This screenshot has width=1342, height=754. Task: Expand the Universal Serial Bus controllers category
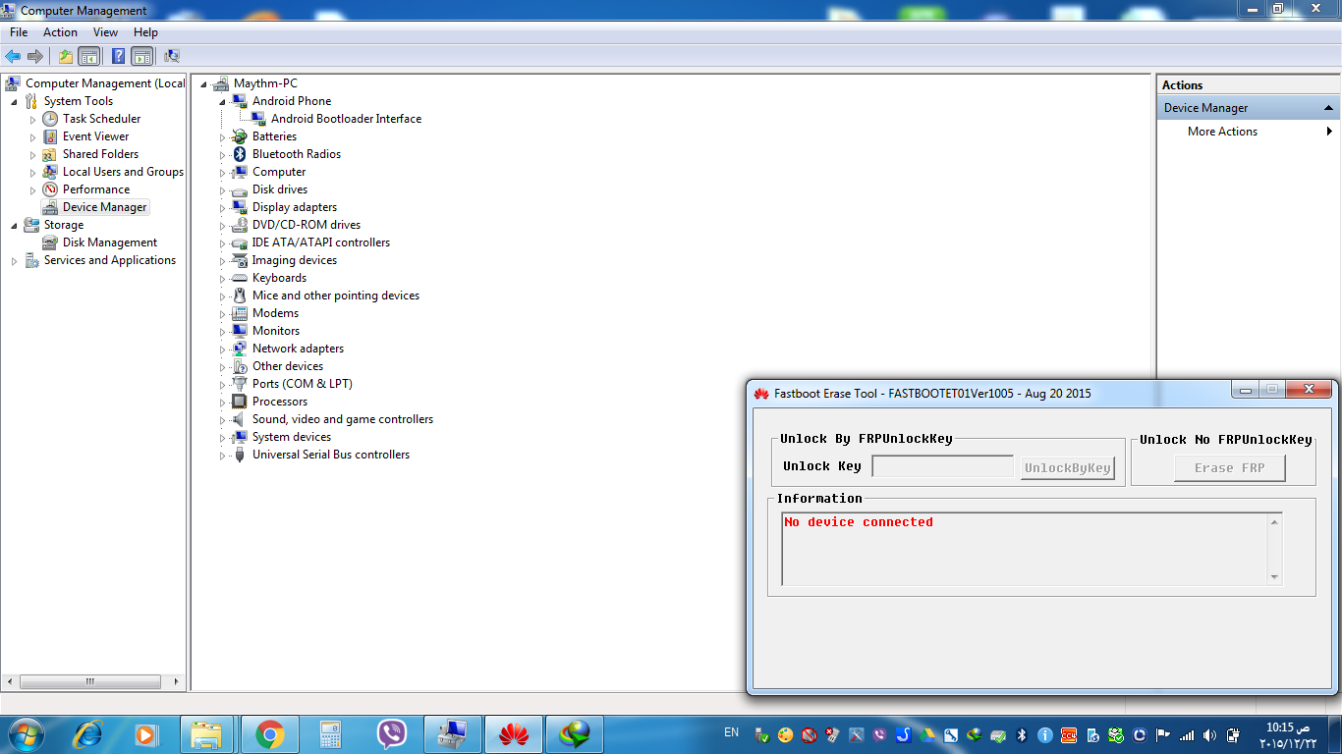coord(222,455)
